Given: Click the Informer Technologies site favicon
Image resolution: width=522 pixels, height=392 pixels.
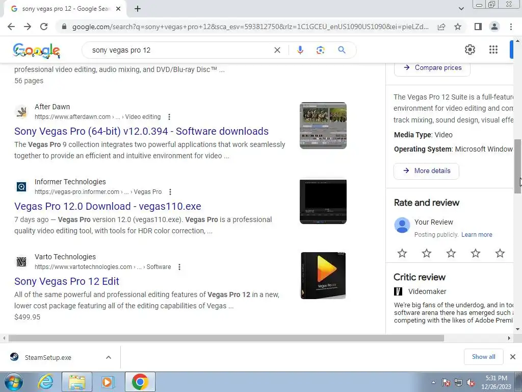Looking at the screenshot, I should coord(21,187).
